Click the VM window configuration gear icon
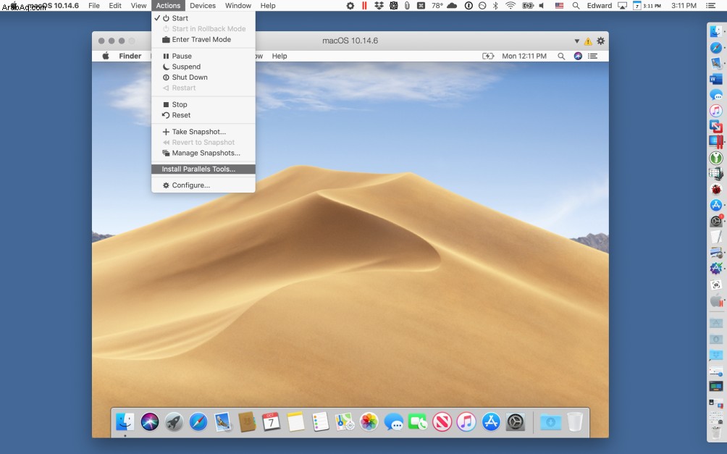The height and width of the screenshot is (454, 727). (600, 41)
